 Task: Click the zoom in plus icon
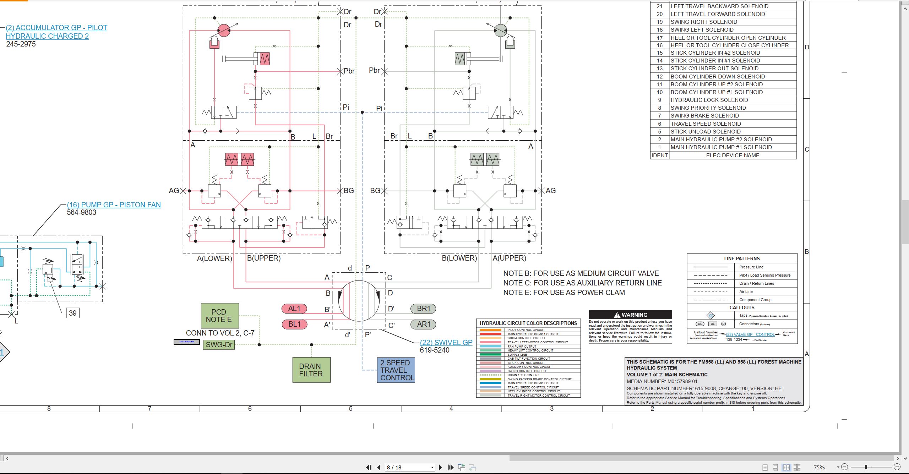click(x=897, y=467)
